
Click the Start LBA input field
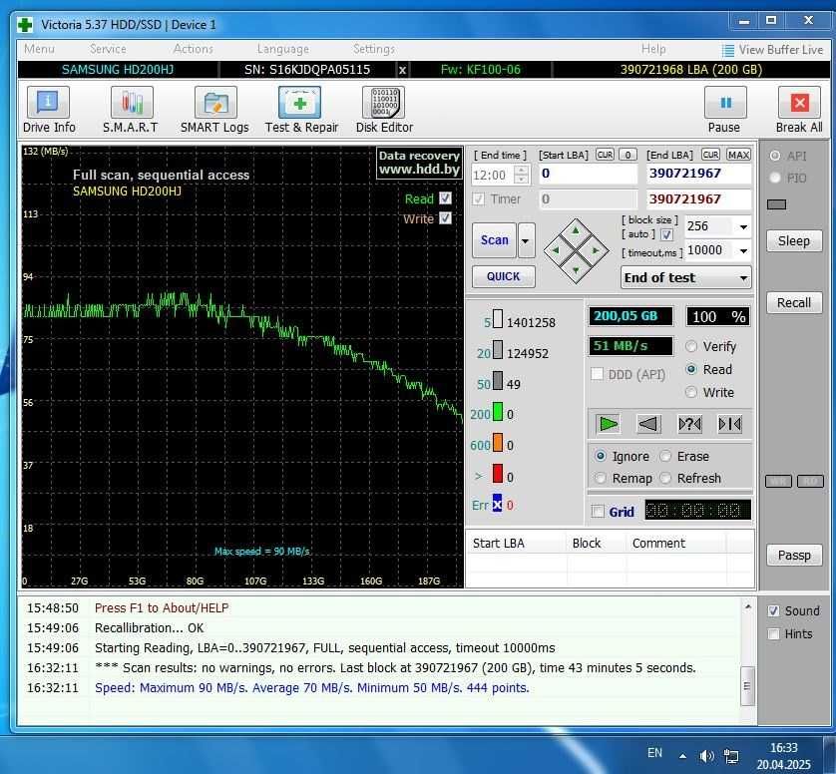click(588, 174)
